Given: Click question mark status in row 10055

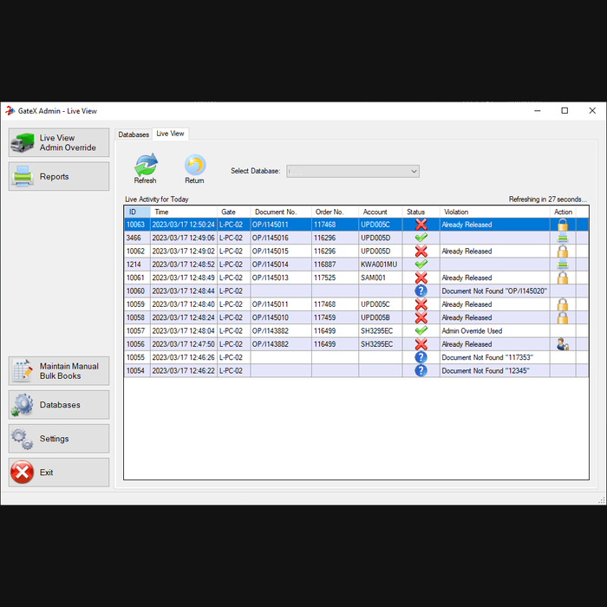Looking at the screenshot, I should [x=421, y=357].
